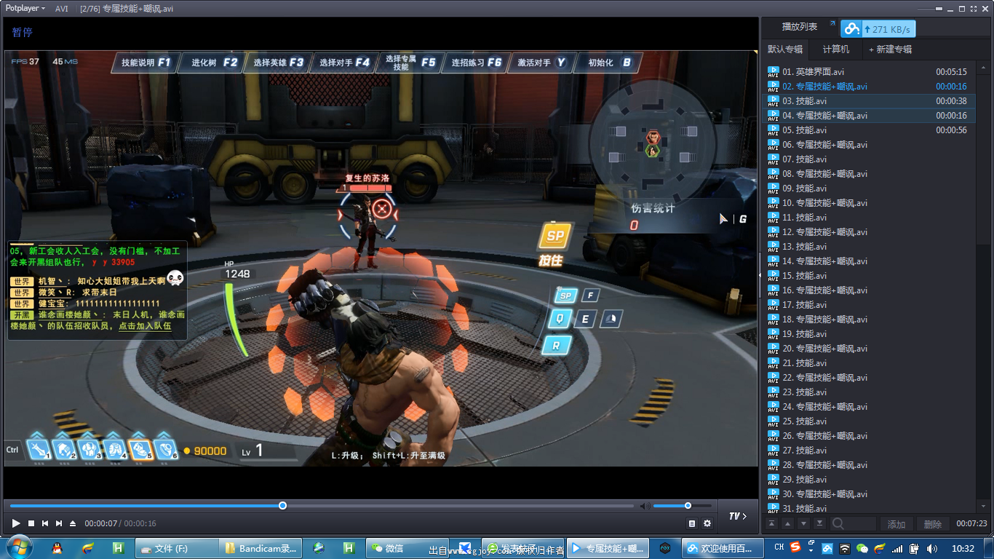This screenshot has height=559, width=994.
Task: Select playlist item 03. 技能.avi
Action: (869, 101)
